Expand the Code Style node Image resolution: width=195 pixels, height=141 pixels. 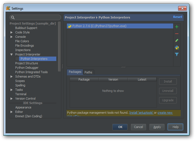(x=12, y=33)
